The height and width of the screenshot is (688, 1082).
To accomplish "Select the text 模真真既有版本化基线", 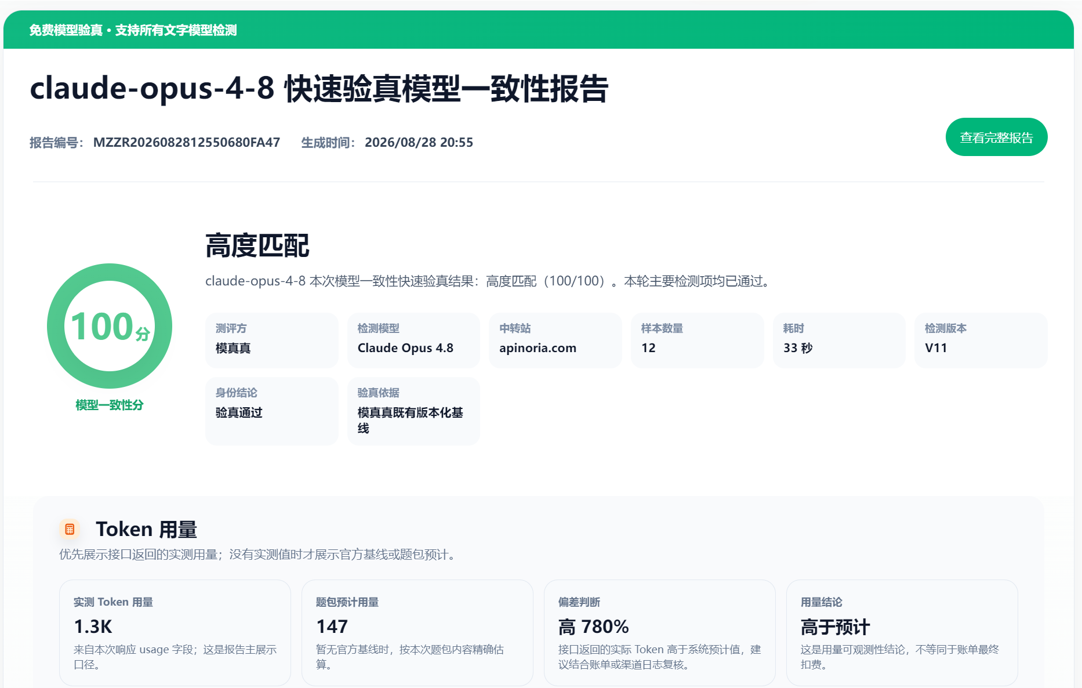I will pos(411,420).
